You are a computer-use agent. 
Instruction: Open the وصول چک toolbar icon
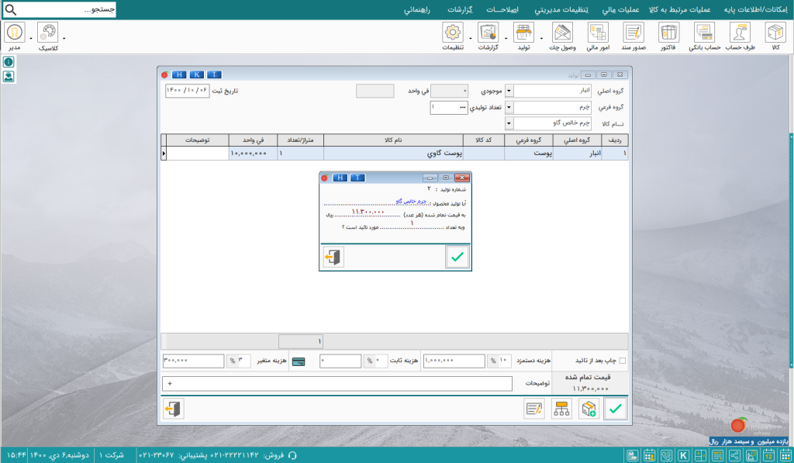[563, 33]
